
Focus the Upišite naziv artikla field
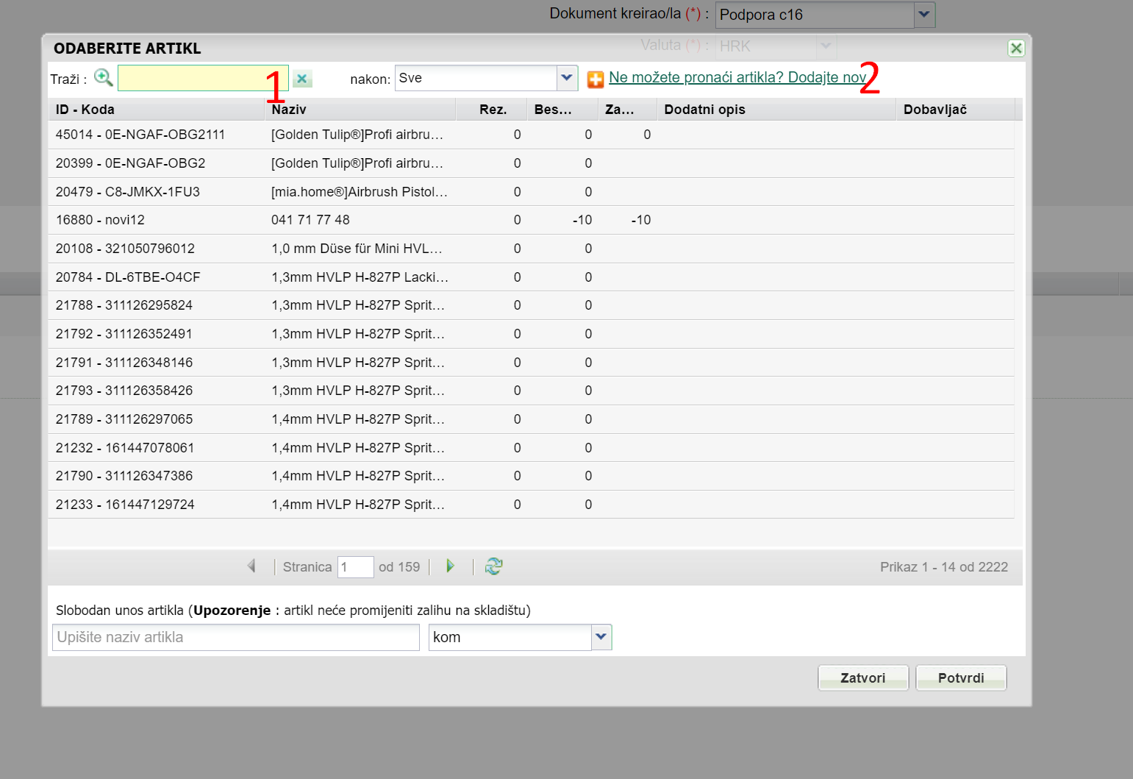coord(236,637)
